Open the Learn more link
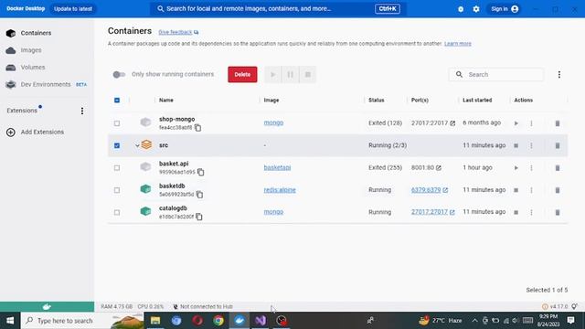This screenshot has width=585, height=329. coord(458,44)
